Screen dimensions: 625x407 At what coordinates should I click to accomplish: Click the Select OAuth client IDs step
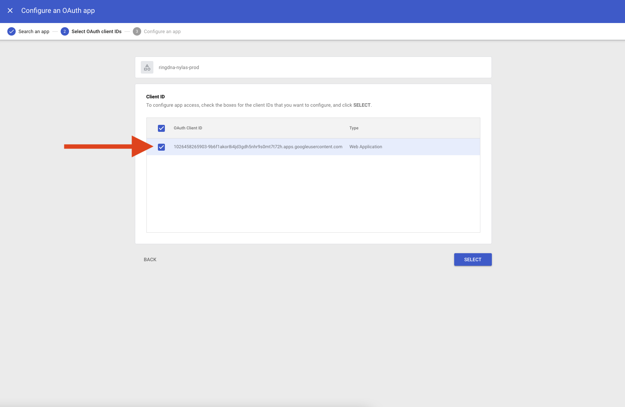click(97, 31)
